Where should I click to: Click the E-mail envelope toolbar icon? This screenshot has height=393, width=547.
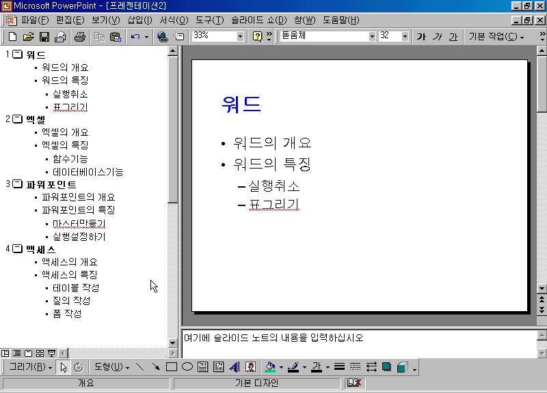60,37
